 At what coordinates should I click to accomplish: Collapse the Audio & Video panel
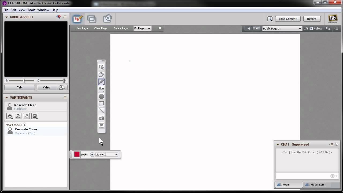pyautogui.click(x=7, y=17)
